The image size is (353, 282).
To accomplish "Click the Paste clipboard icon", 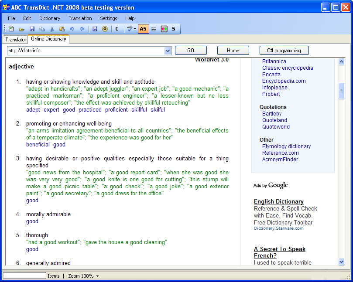I will (x=62, y=29).
